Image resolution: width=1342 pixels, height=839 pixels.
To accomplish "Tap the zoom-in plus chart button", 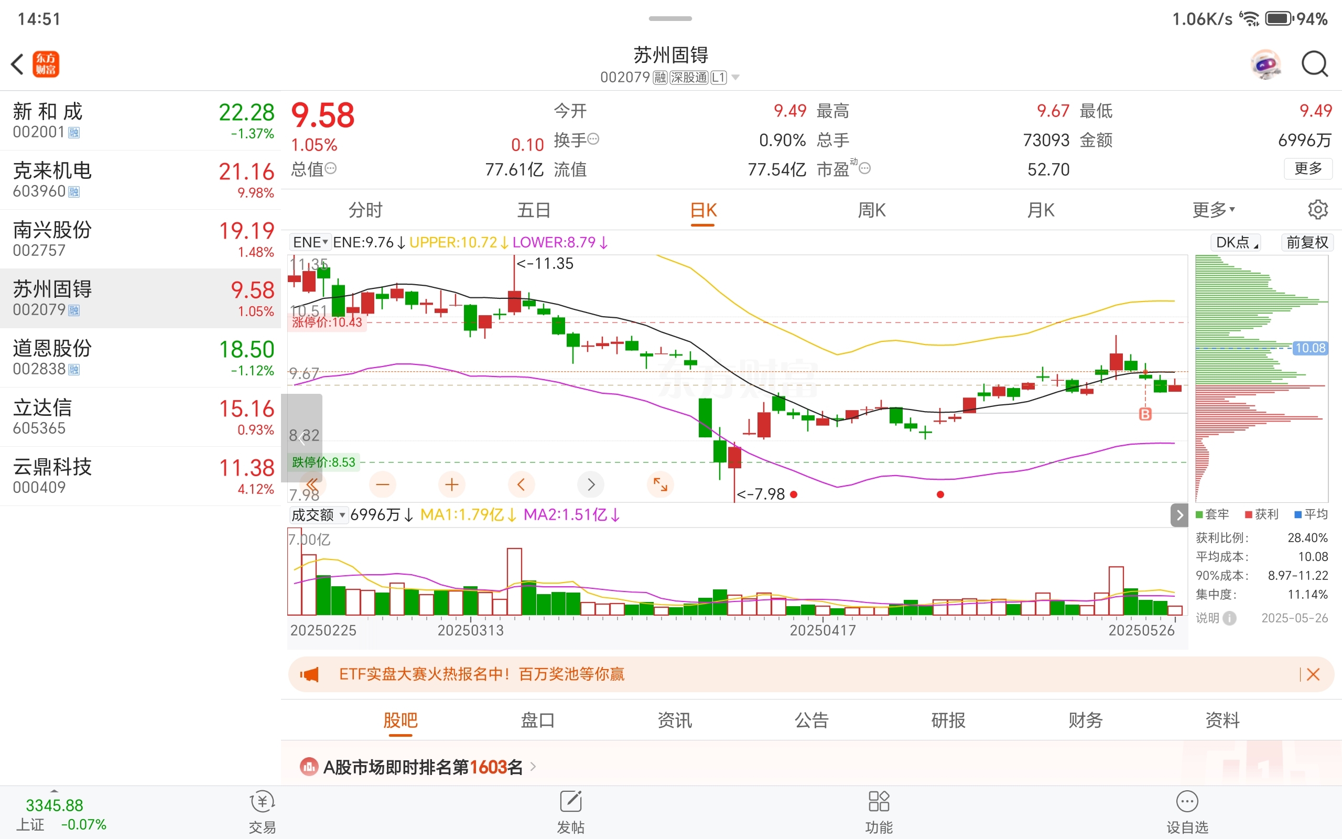I will (x=452, y=485).
